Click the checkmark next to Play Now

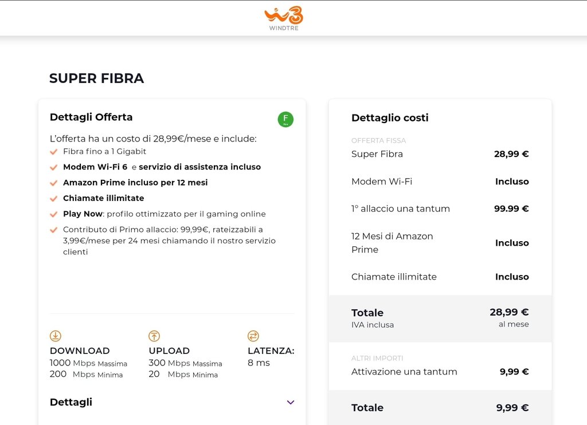coord(53,214)
